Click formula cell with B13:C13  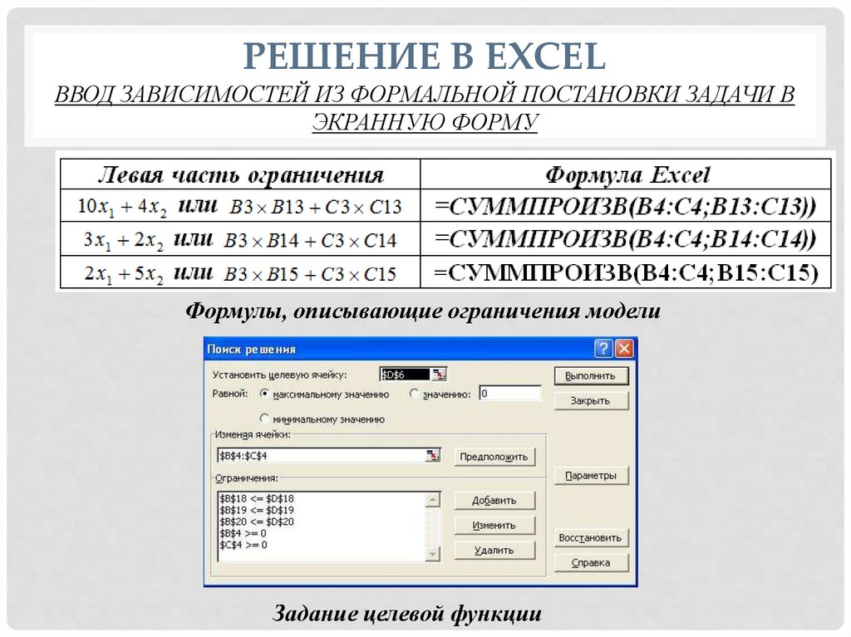click(x=625, y=206)
